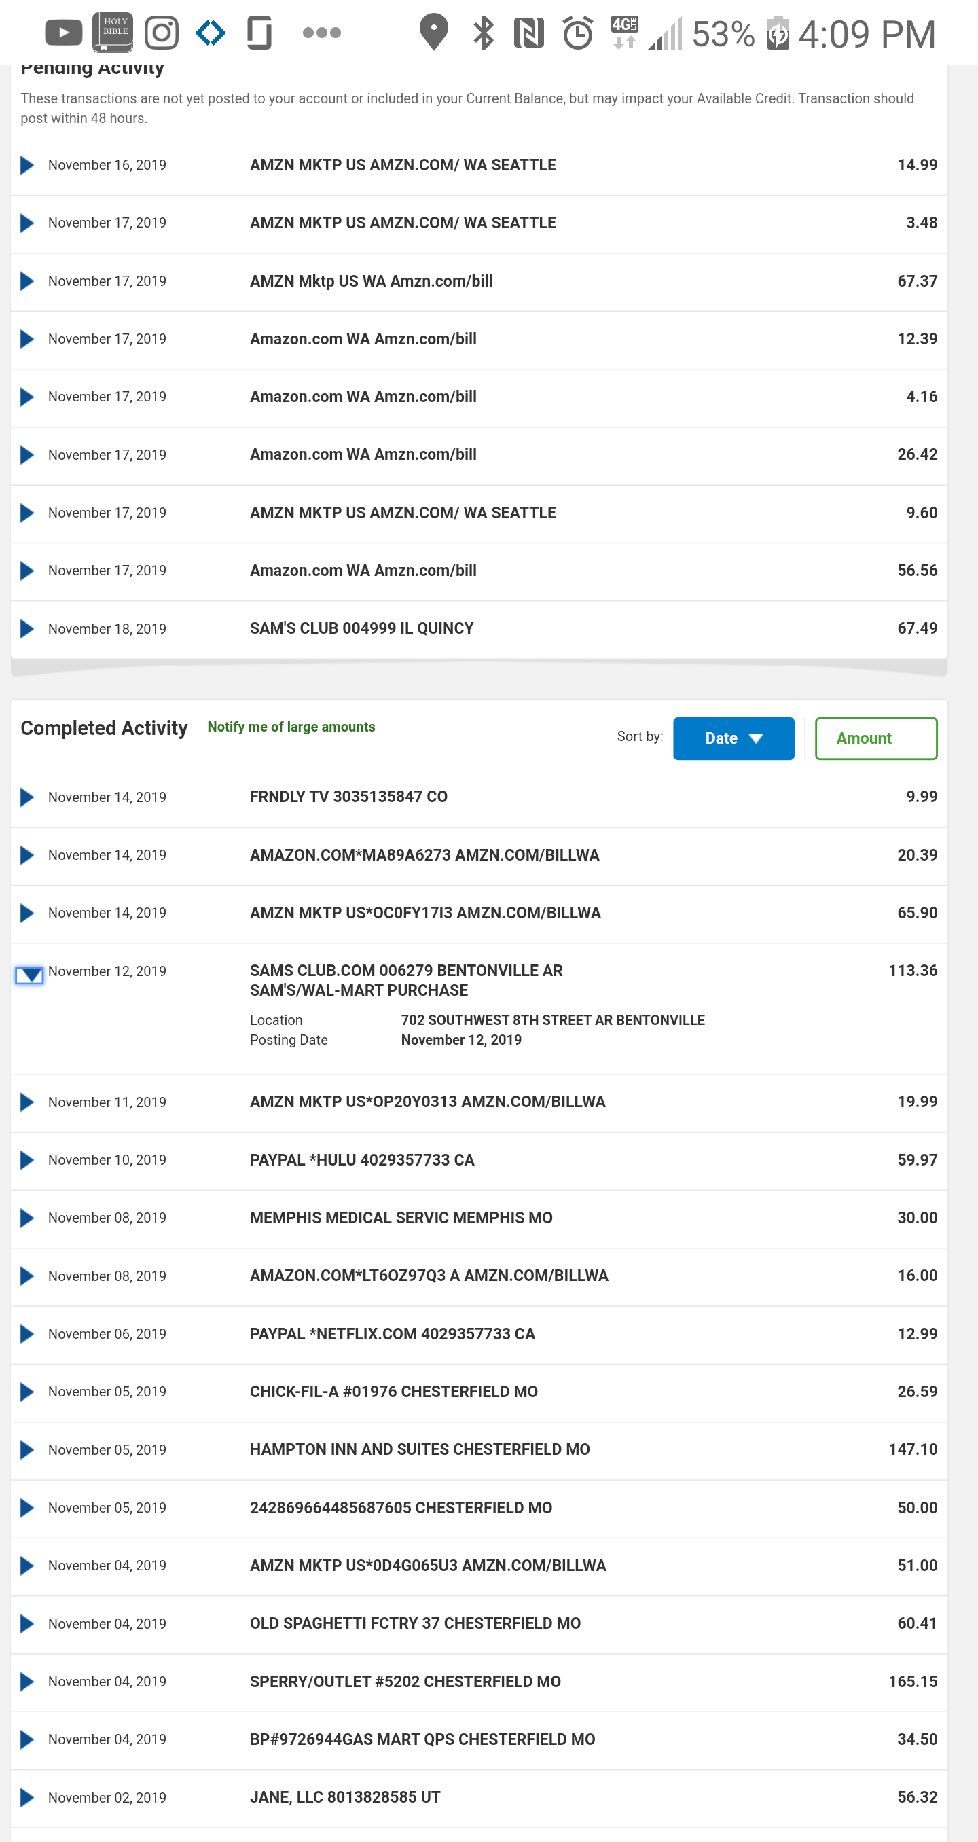Tap the location pin status icon
Screen dimensions: 978x1842
(433, 33)
